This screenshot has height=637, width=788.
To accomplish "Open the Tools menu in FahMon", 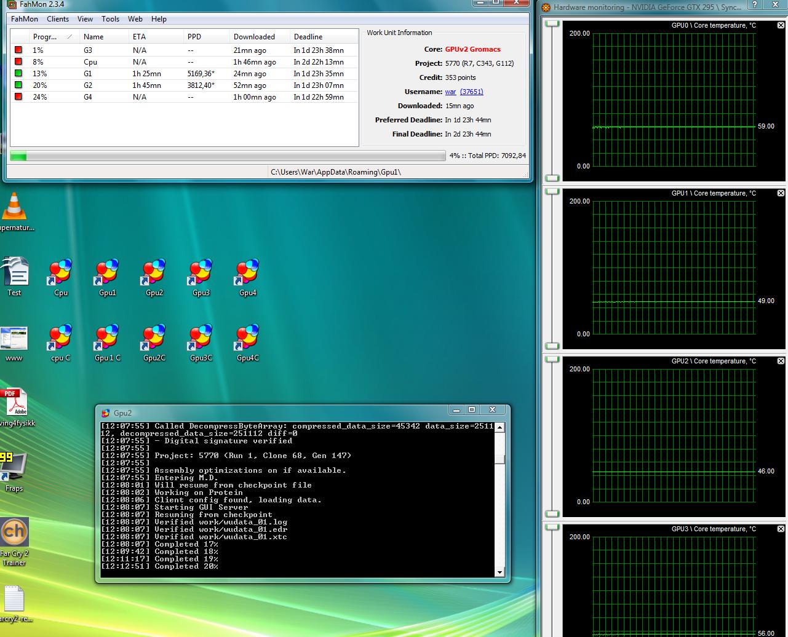I will point(111,19).
